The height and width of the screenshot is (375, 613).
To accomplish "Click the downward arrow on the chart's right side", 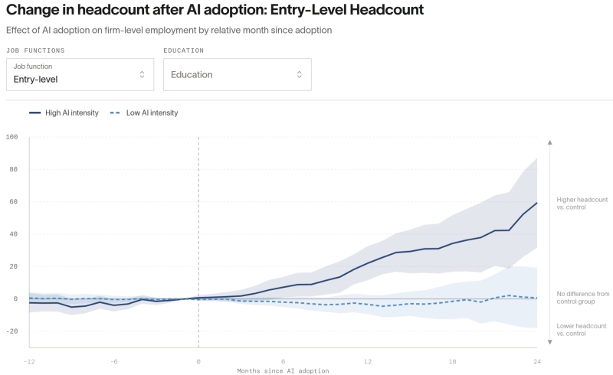I will (549, 342).
